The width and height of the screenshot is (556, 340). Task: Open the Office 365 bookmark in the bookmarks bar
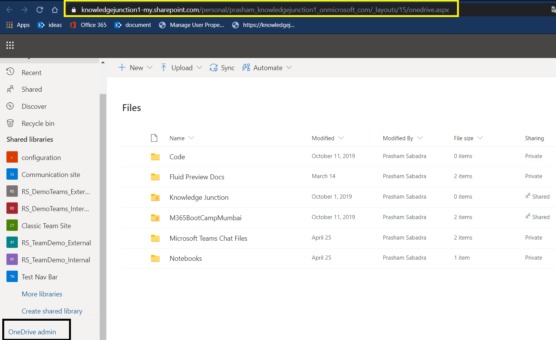point(88,25)
